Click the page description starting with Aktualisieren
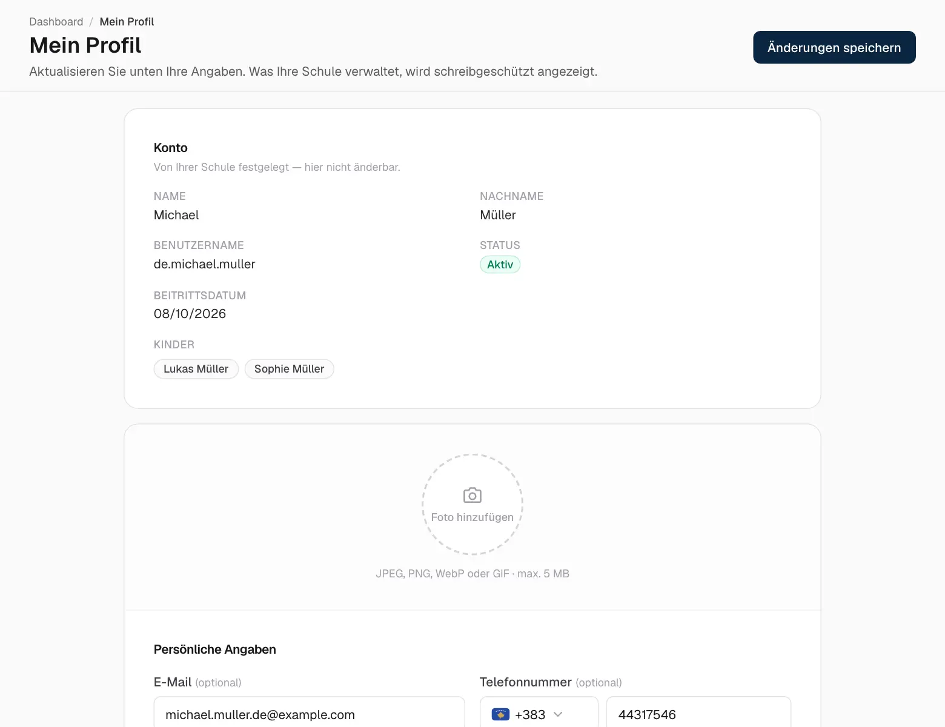Screen dimensions: 945x727 pyautogui.click(x=313, y=71)
